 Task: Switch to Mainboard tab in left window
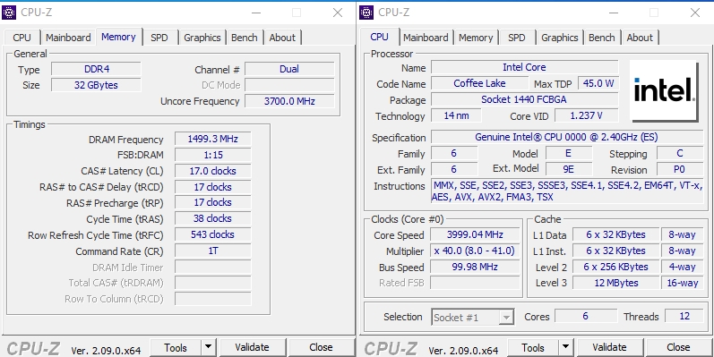[68, 38]
